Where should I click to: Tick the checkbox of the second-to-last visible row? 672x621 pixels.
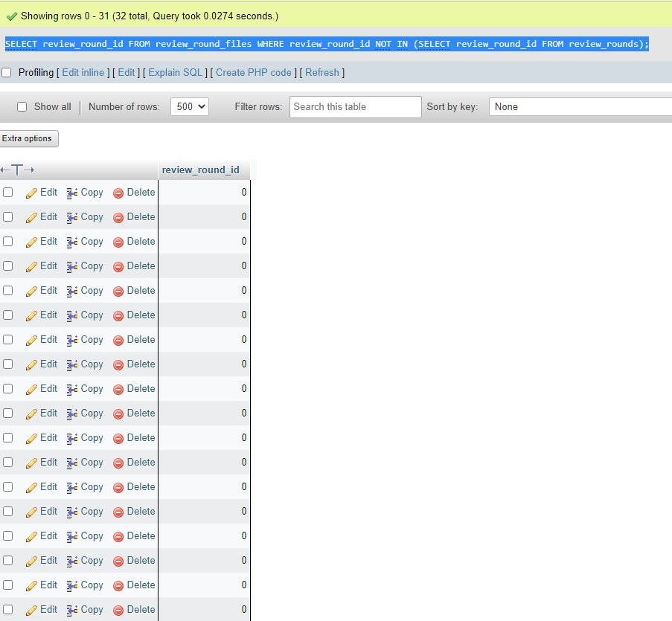click(7, 585)
